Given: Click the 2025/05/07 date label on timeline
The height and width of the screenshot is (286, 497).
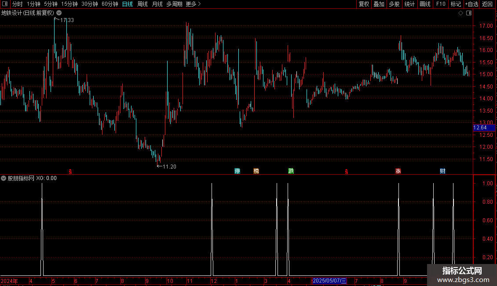Looking at the screenshot, I should point(329,281).
